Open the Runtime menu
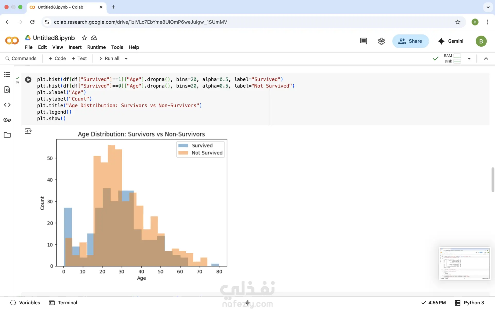The image size is (495, 309). click(x=96, y=47)
